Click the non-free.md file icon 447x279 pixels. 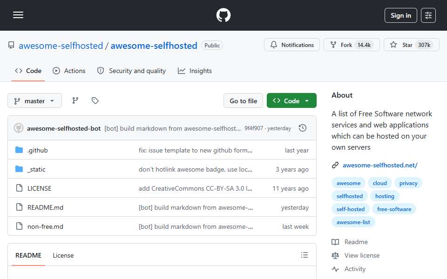[19, 226]
